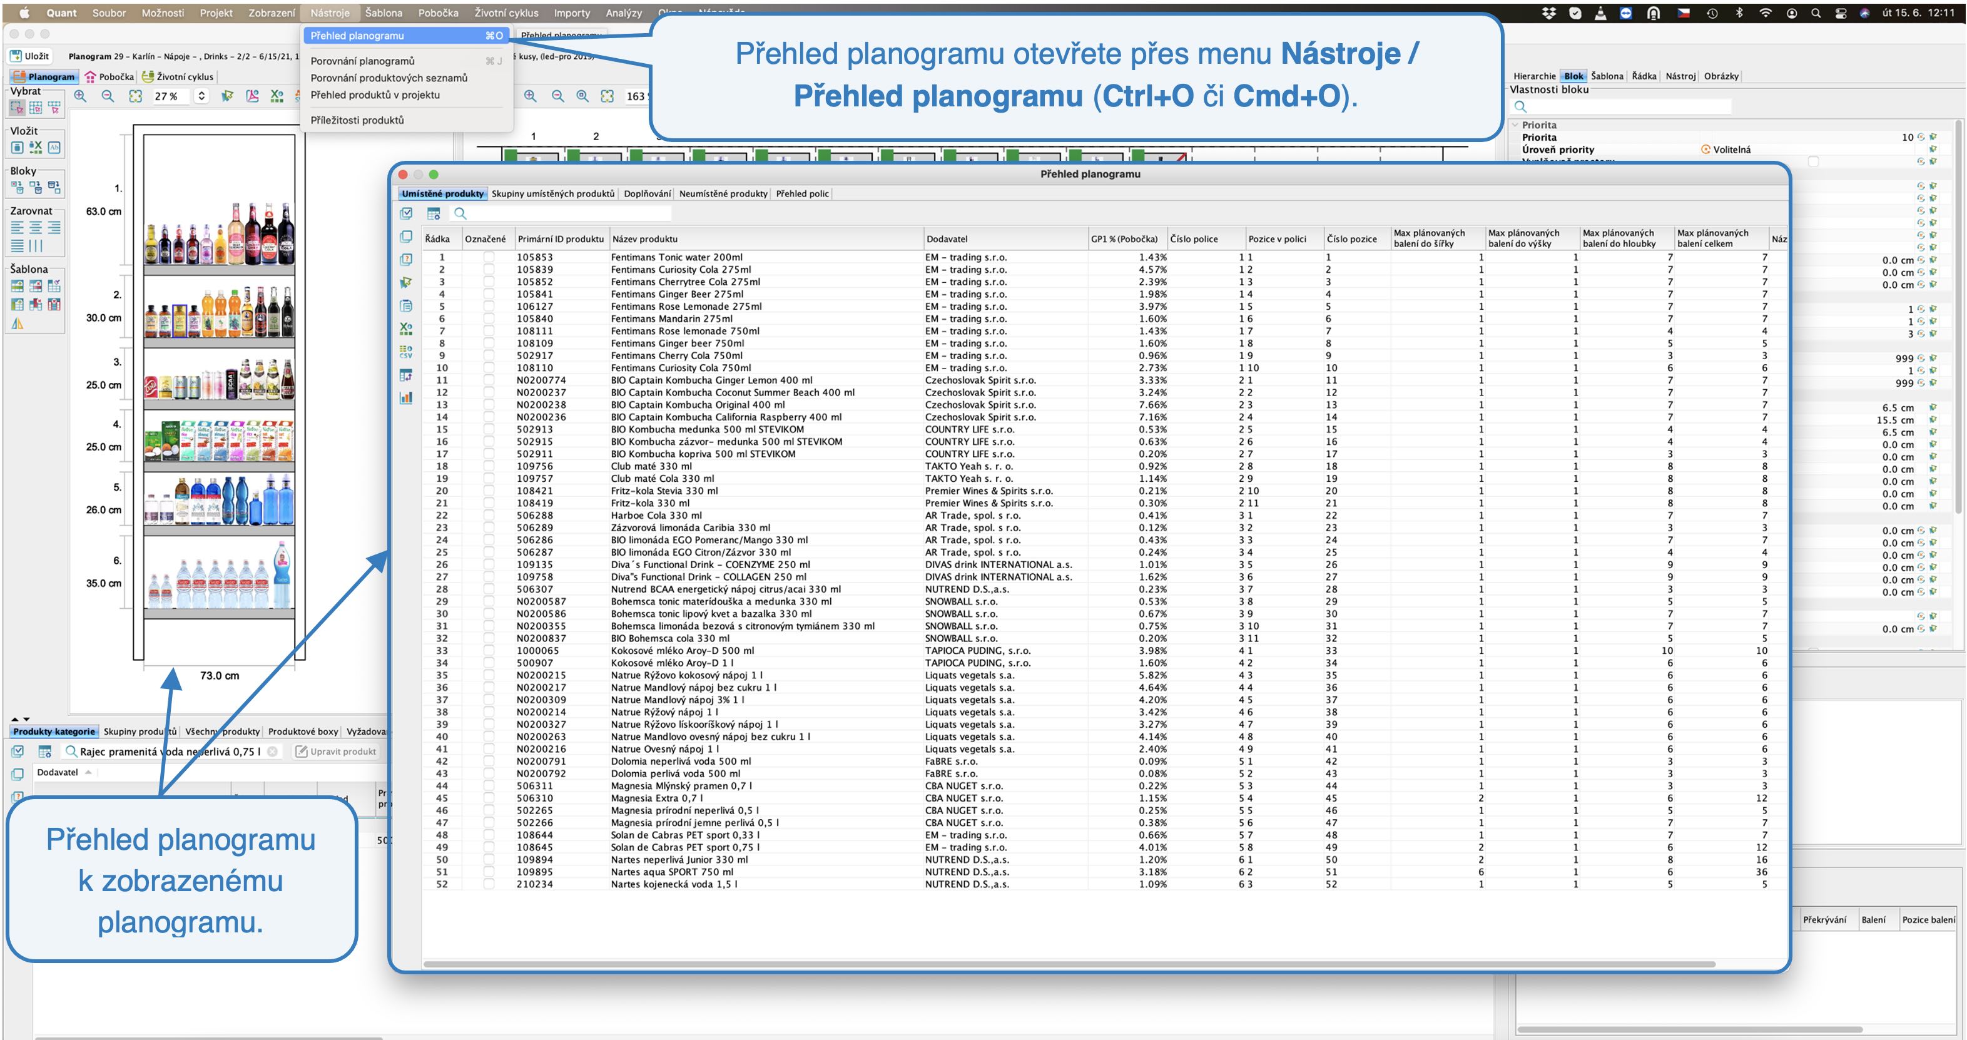Image resolution: width=1967 pixels, height=1040 pixels.
Task: Open the Všechny produkty tab in the bottom panel
Action: click(x=222, y=732)
